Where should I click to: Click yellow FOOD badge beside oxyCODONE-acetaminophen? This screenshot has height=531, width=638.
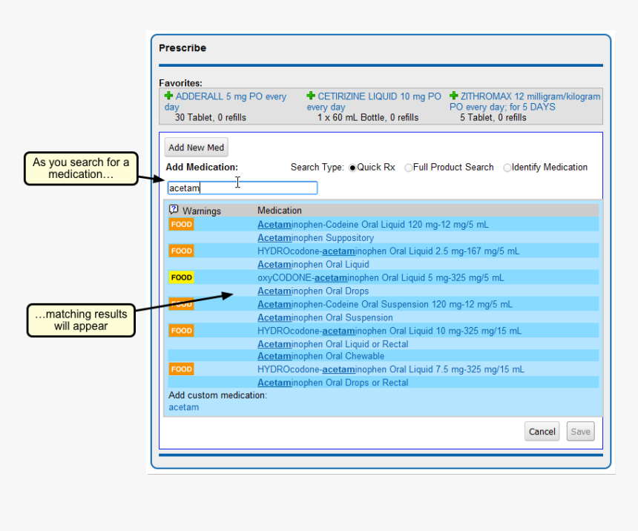coord(181,277)
